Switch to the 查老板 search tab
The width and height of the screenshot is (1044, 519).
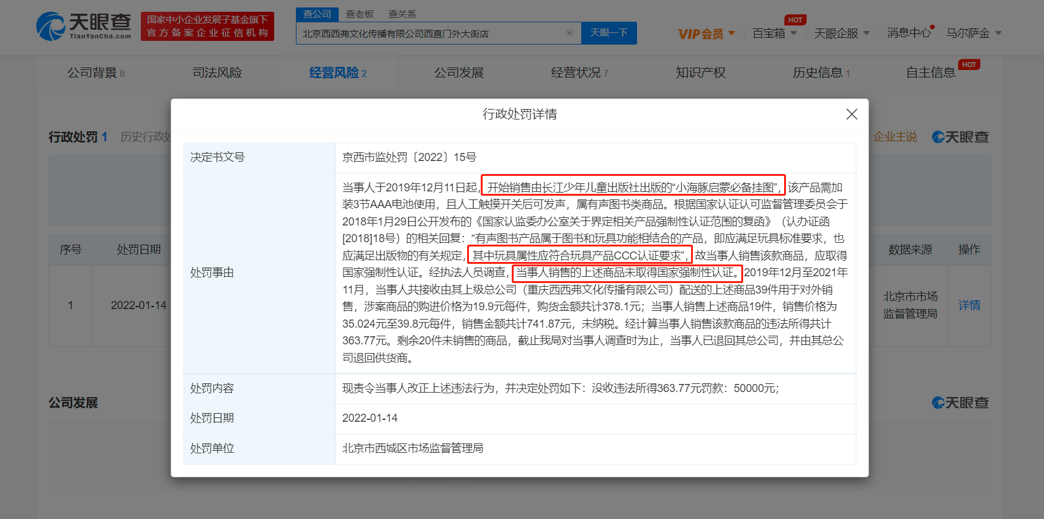[x=360, y=14]
